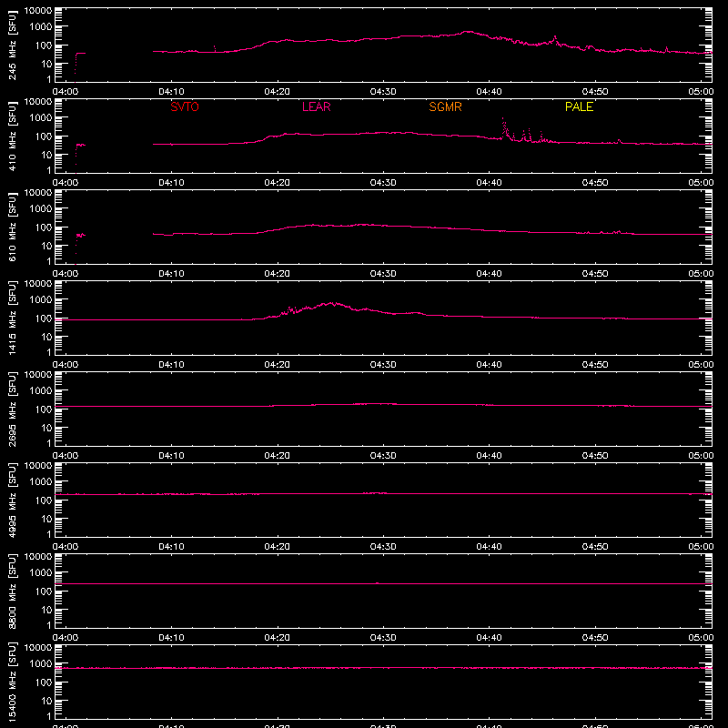Viewport: 728px width, 728px height.
Task: Click the 10000 y-axis value of 245 MHz plot
Action: [x=38, y=11]
